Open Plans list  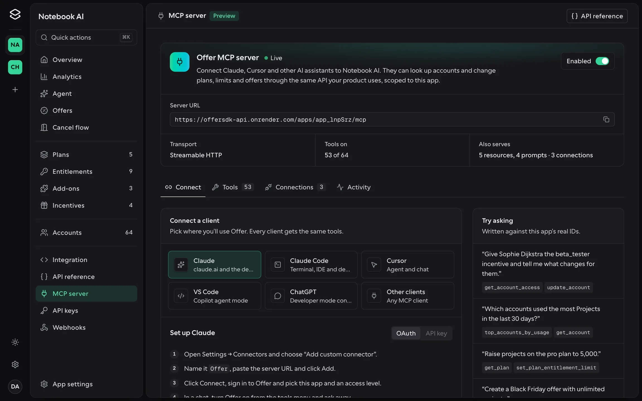pos(86,155)
